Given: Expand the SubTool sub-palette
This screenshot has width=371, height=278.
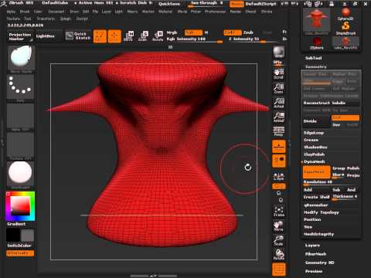Looking at the screenshot, I should pos(314,58).
